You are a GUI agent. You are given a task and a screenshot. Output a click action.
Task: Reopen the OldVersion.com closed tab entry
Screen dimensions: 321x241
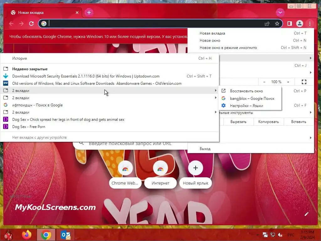109,83
